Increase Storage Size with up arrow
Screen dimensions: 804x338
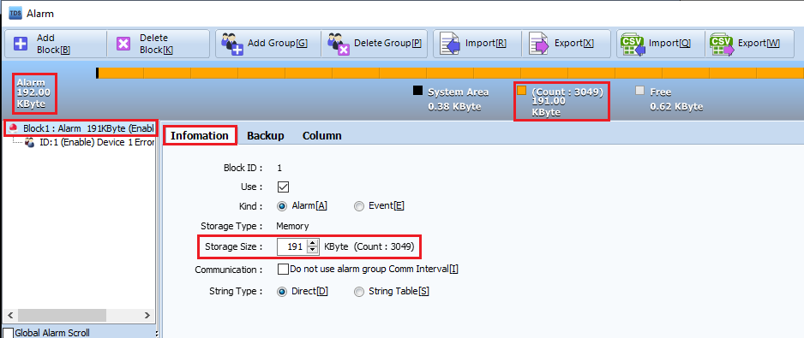(313, 243)
